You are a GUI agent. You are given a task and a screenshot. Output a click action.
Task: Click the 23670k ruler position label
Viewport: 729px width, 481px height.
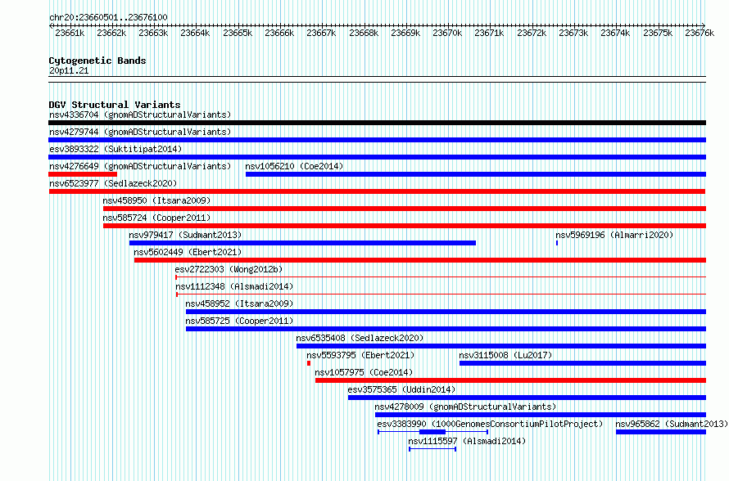tap(447, 33)
